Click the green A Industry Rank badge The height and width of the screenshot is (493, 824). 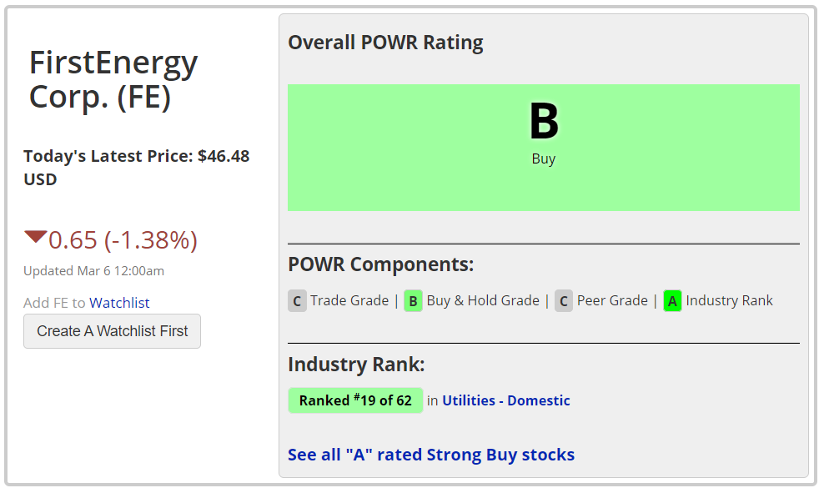672,300
